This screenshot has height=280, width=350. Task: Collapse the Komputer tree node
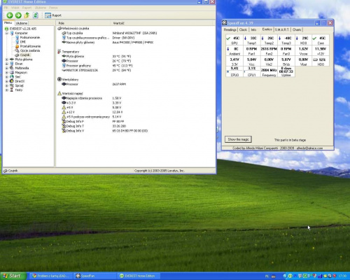point(7,33)
